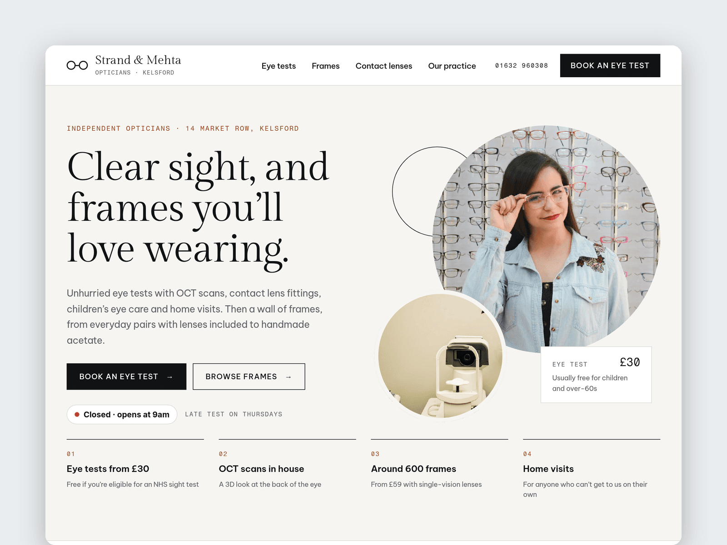The width and height of the screenshot is (727, 545).
Task: Click the From £59 single-vision lenses text
Action: click(x=426, y=485)
